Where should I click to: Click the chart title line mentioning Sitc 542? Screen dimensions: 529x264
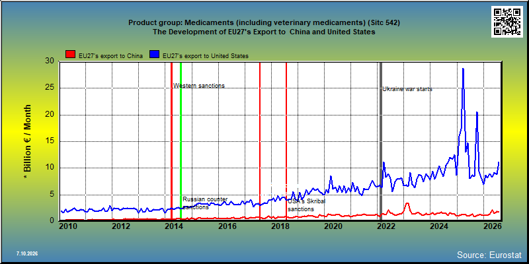click(264, 22)
